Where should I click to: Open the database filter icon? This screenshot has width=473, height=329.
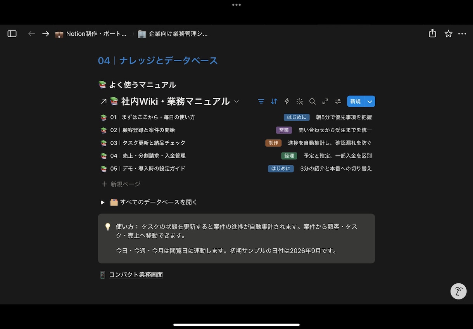261,101
